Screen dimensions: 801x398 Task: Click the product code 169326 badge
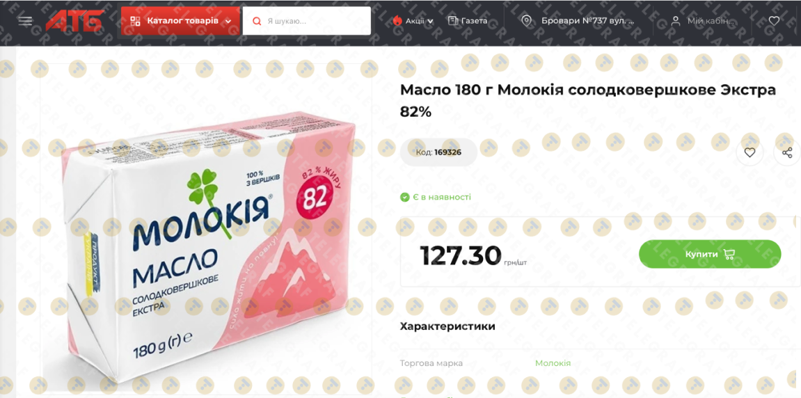tap(438, 152)
